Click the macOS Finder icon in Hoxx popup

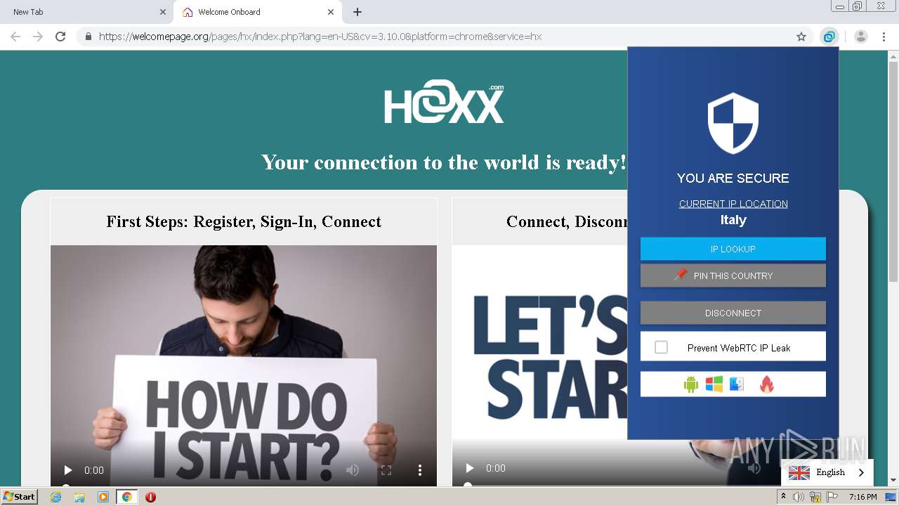click(736, 384)
